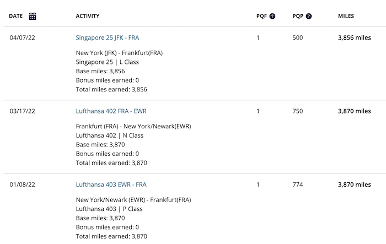The width and height of the screenshot is (386, 244).
Task: Click the PQF column header label
Action: click(261, 16)
